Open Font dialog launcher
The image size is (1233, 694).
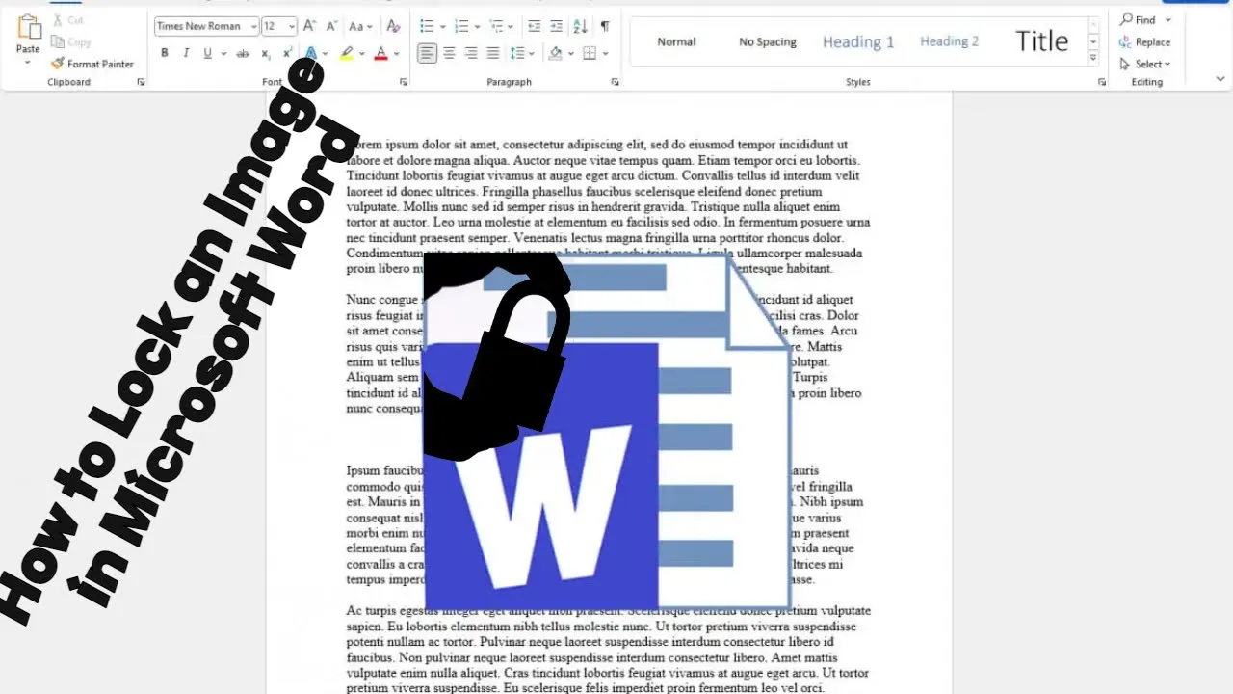(x=404, y=82)
